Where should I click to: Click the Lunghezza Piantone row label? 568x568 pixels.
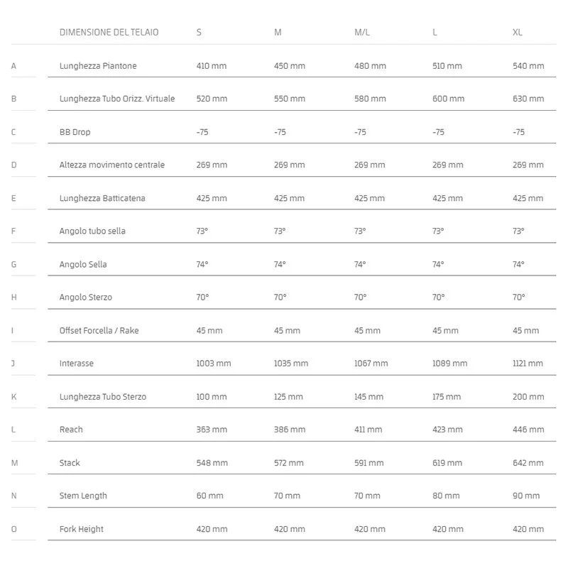pyautogui.click(x=98, y=66)
